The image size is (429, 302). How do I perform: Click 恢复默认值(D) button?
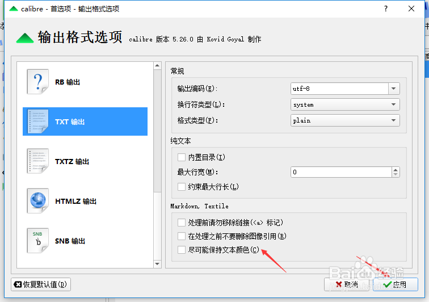[41, 284]
